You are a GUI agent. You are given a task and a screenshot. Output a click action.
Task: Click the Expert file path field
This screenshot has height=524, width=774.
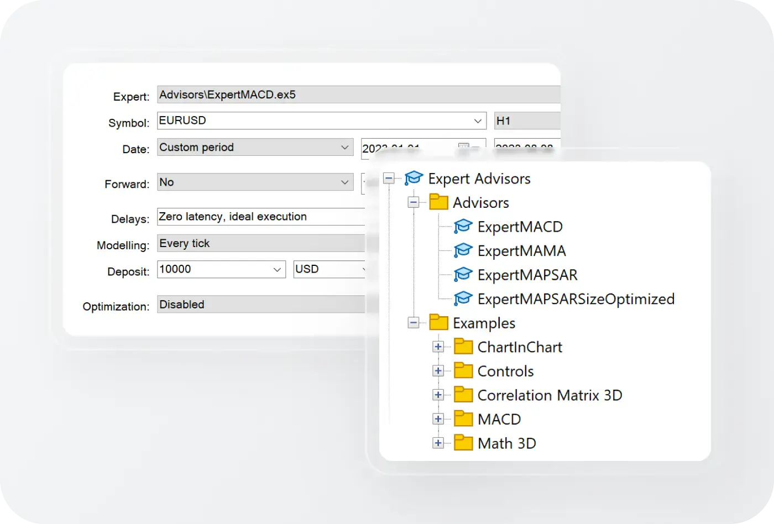tap(359, 95)
